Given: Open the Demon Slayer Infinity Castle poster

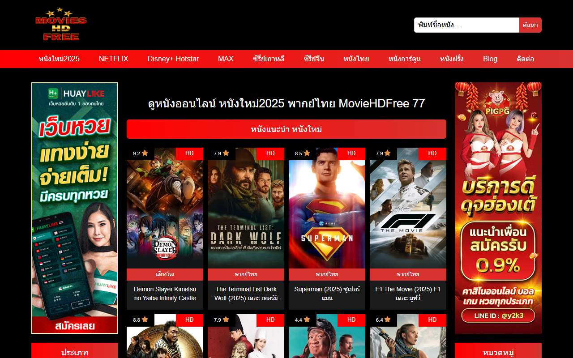Looking at the screenshot, I should point(165,208).
